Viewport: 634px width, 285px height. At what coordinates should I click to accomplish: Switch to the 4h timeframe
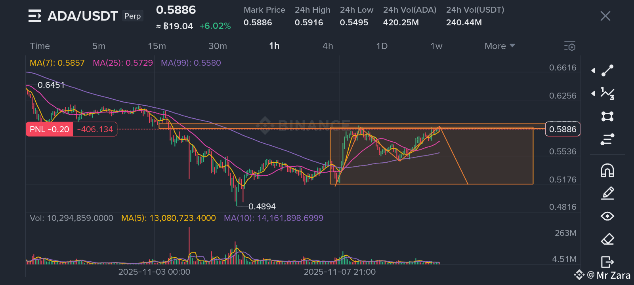pos(328,46)
